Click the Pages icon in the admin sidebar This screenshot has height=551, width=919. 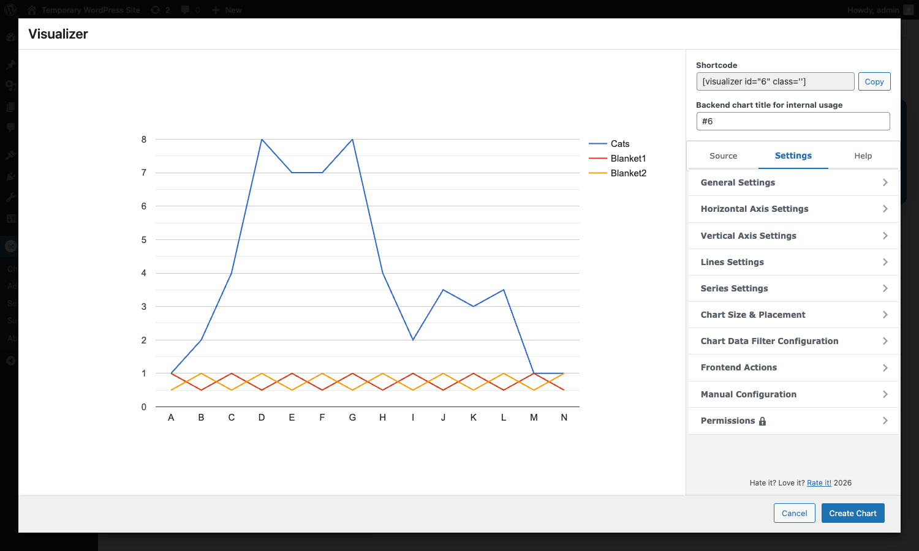(10, 107)
